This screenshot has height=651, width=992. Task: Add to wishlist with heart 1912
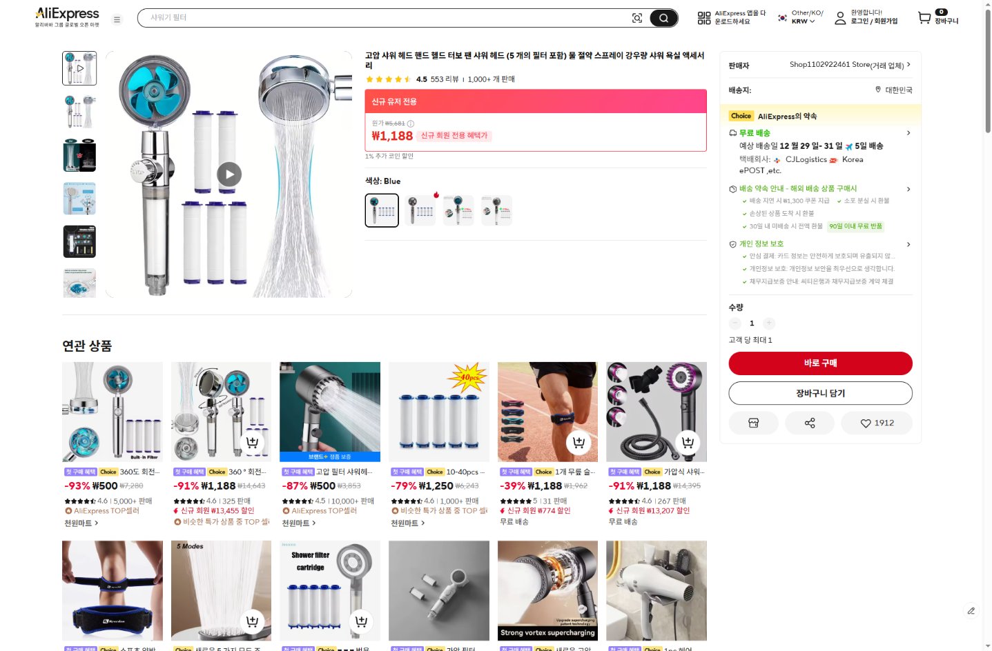coord(877,423)
